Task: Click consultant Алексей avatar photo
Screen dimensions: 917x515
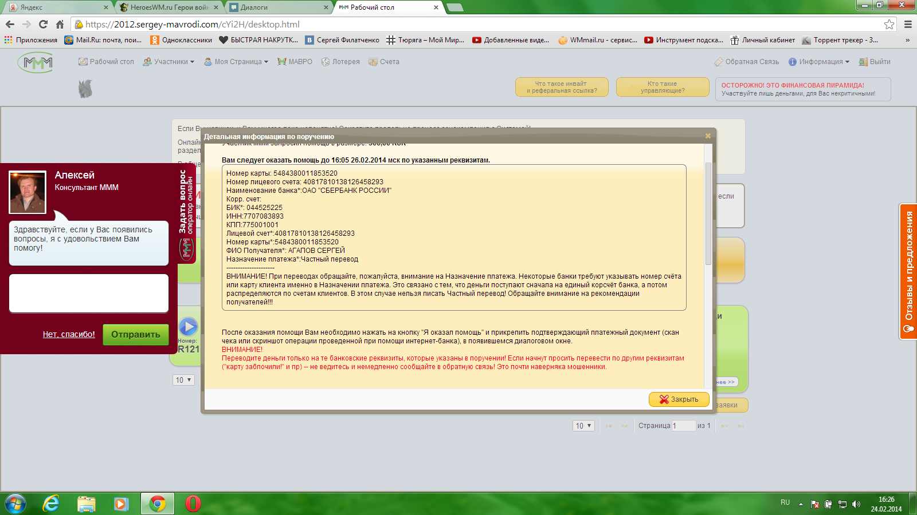Action: tap(28, 192)
